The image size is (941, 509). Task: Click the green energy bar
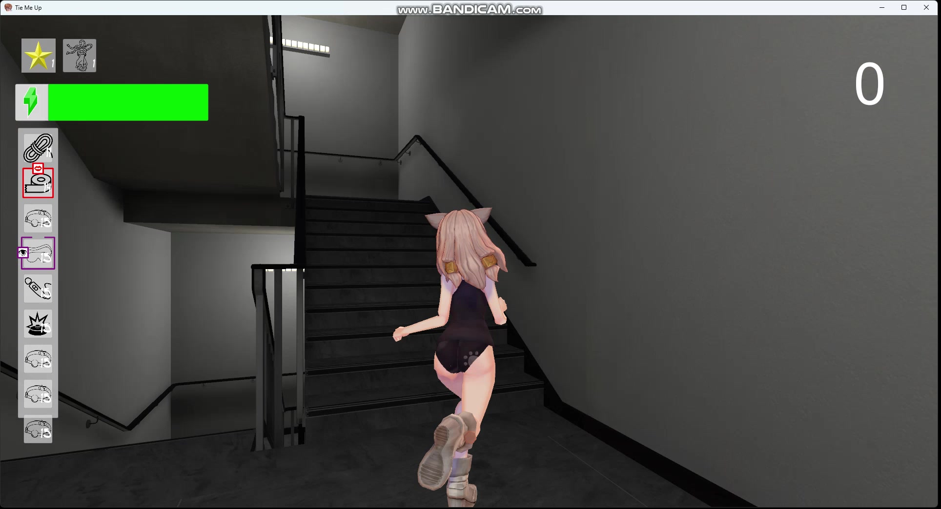tap(128, 102)
